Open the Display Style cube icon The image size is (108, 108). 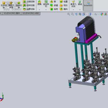[x=90, y=14]
